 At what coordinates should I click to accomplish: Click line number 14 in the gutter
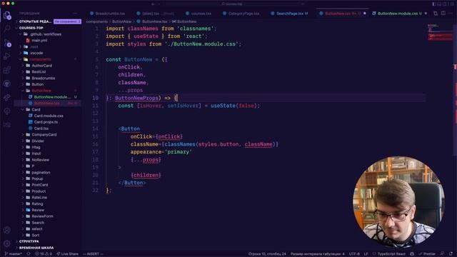point(95,128)
